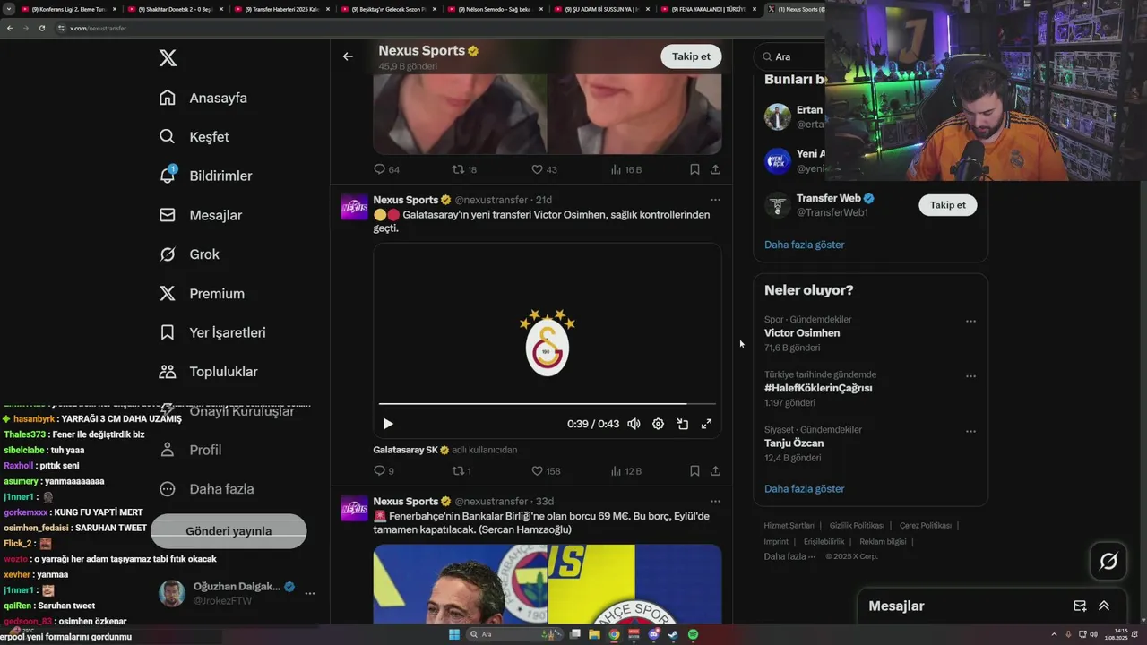
Task: Open options for the Tanju Özcan trend
Action: (970, 431)
